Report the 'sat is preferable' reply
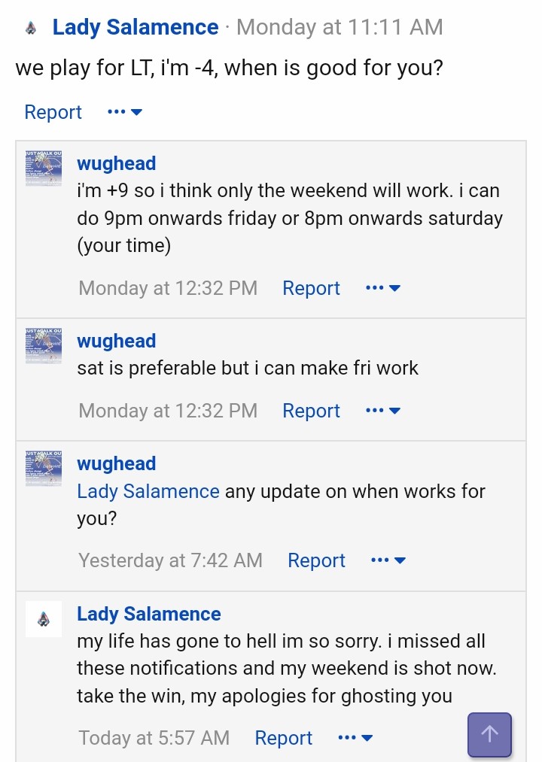This screenshot has width=542, height=762. pyautogui.click(x=311, y=411)
